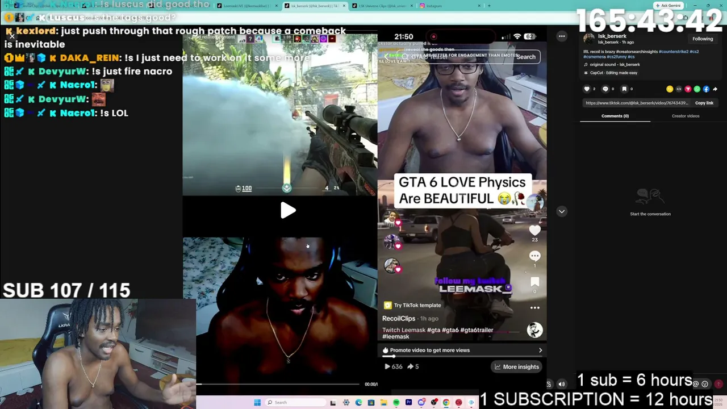The height and width of the screenshot is (409, 727).
Task: Click the Search button in the phone recording
Action: 526,57
